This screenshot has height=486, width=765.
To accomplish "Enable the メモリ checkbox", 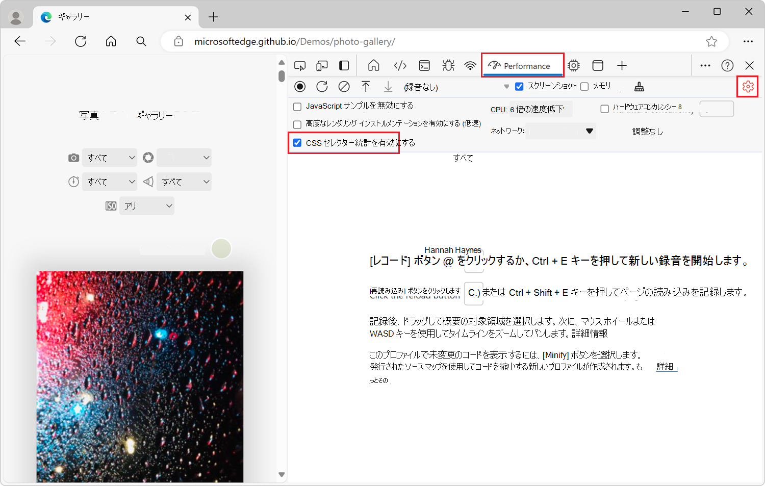I will 584,86.
